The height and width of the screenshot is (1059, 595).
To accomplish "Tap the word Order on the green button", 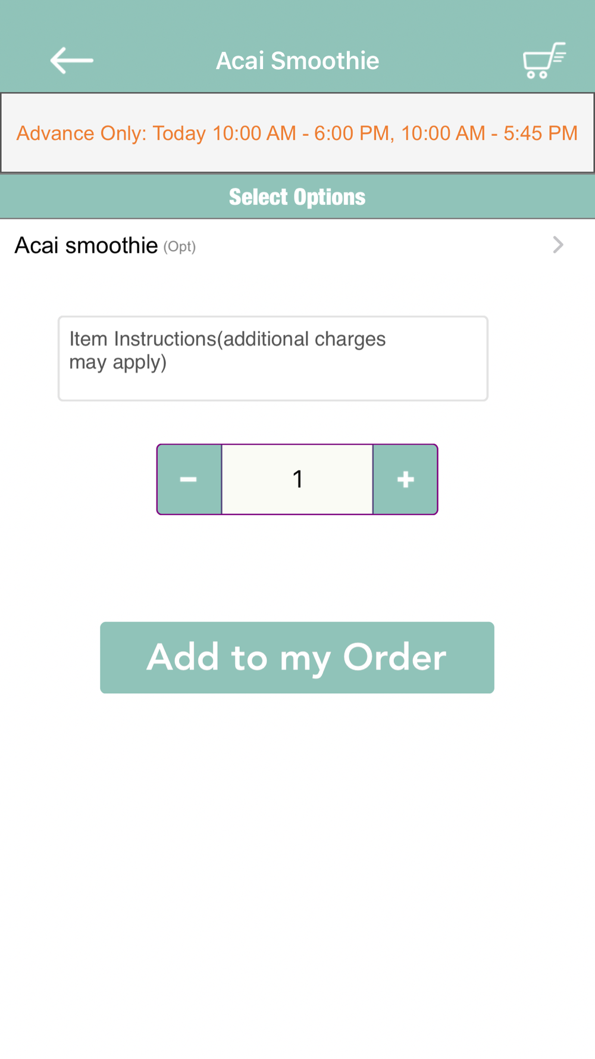I will (394, 658).
